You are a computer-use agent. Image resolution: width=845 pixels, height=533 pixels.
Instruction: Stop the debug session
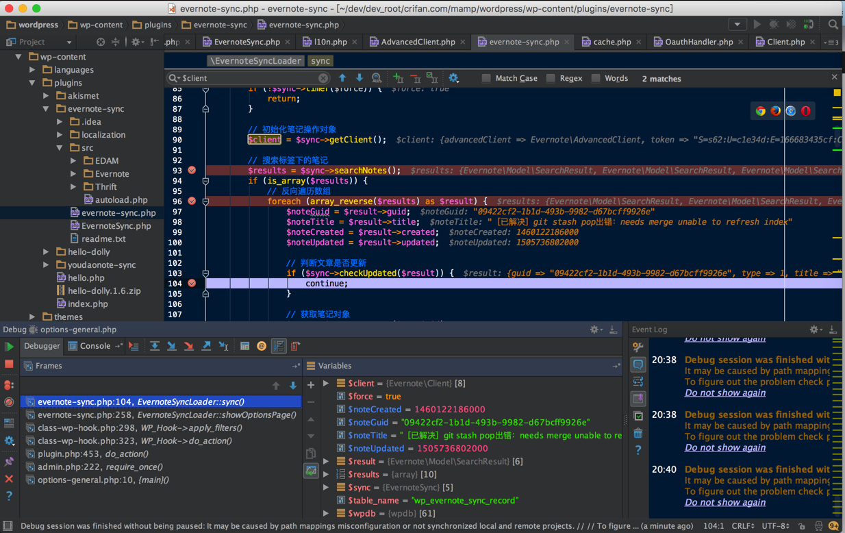tap(9, 364)
